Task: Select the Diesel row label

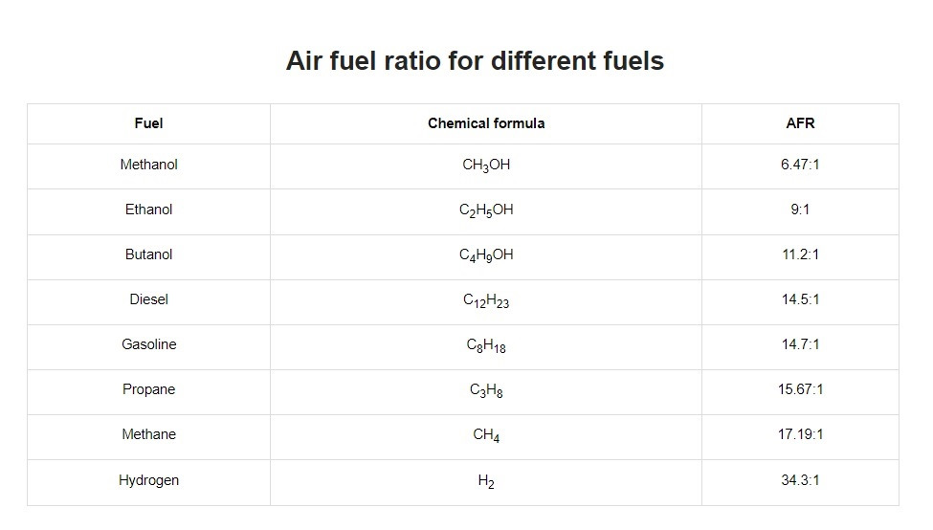Action: pos(148,299)
